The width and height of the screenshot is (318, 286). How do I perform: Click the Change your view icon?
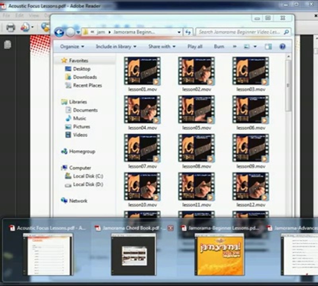pos(246,46)
